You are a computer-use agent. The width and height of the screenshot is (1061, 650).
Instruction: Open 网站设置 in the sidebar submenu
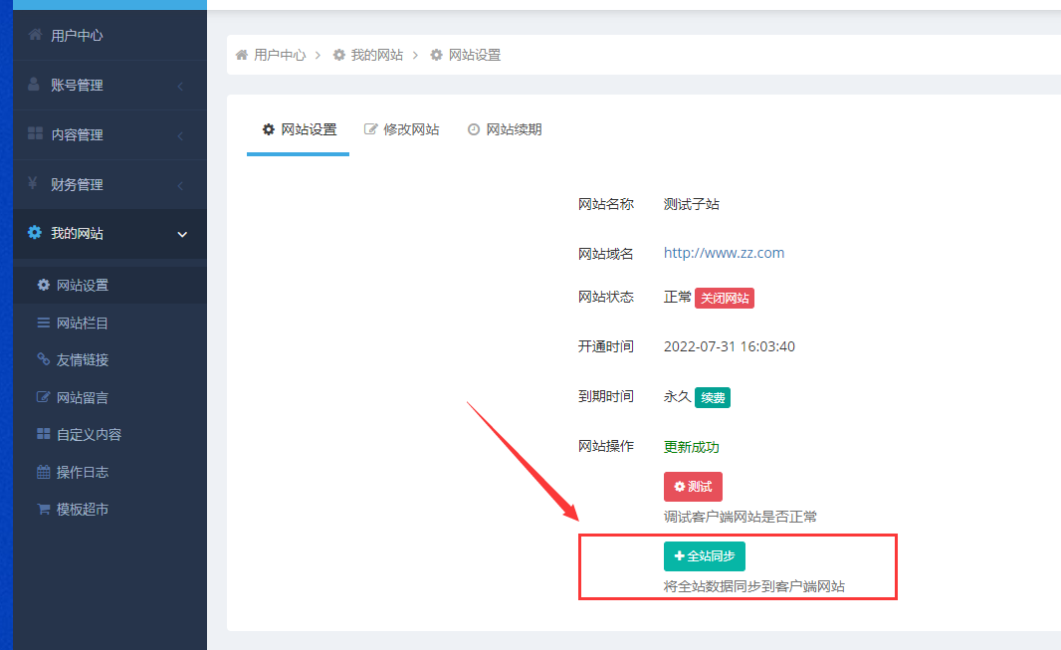click(109, 285)
